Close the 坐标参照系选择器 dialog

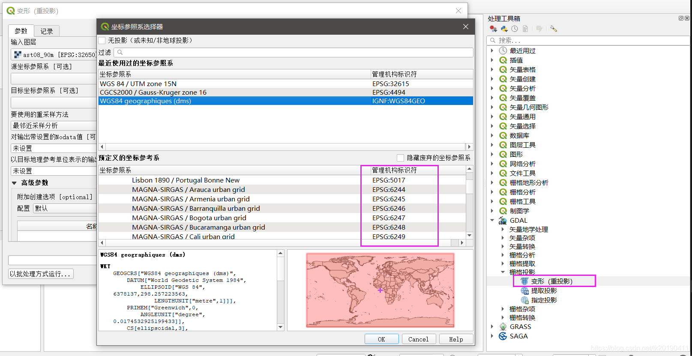466,27
